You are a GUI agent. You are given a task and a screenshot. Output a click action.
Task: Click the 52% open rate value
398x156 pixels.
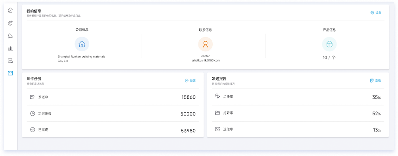pyautogui.click(x=377, y=114)
